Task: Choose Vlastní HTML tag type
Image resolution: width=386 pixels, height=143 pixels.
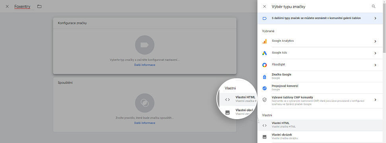Action: pos(320,125)
